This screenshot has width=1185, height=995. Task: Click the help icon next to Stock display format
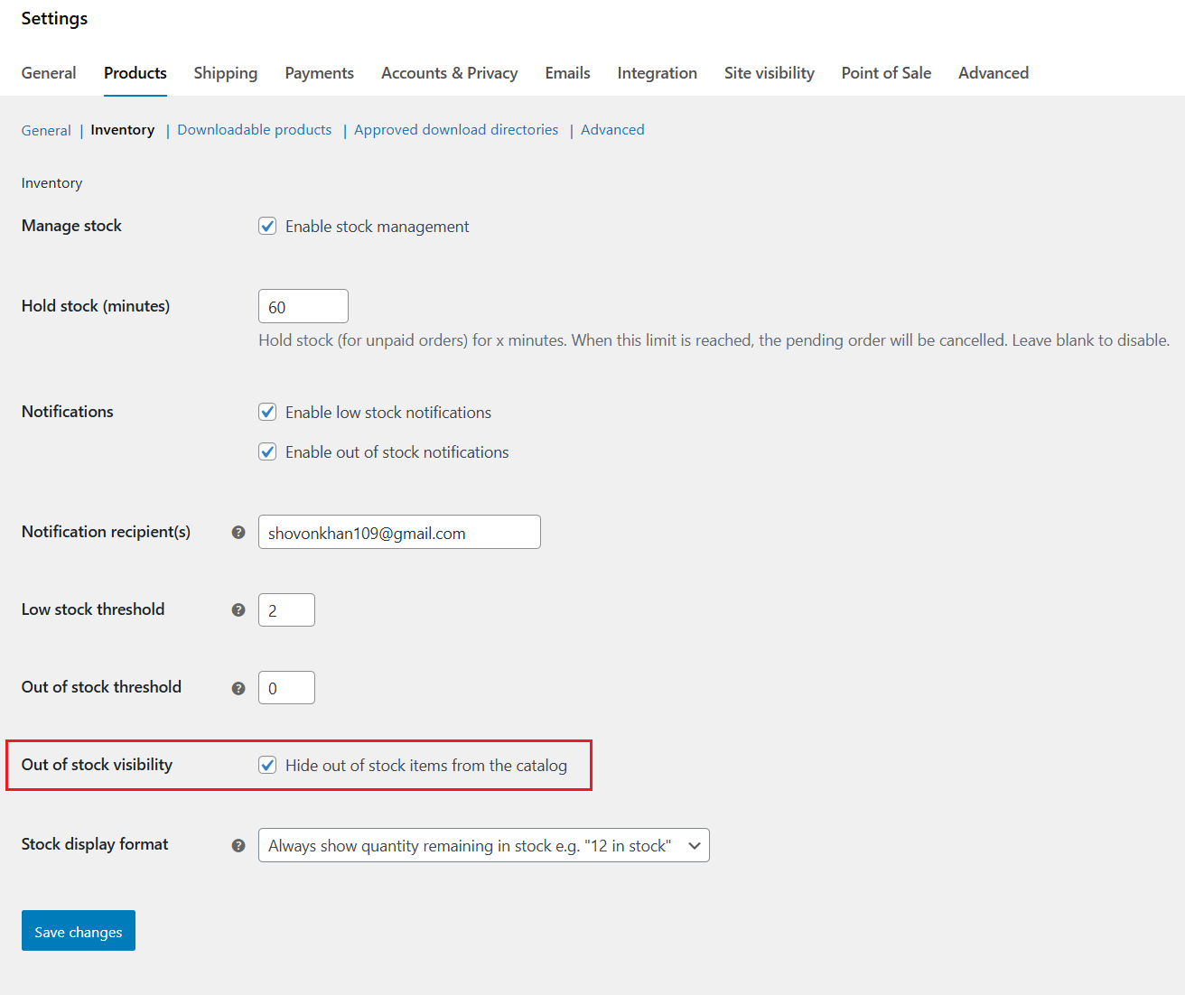coord(238,845)
